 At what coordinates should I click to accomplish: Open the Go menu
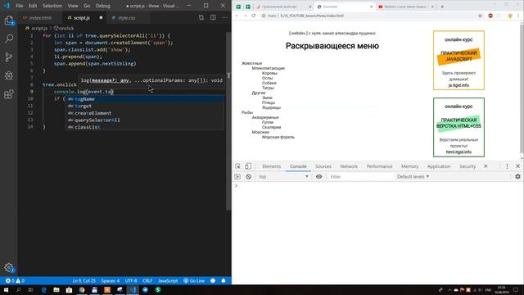tap(87, 6)
